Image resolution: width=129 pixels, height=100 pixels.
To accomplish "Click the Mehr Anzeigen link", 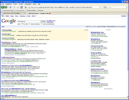I will [x=108, y=89].
